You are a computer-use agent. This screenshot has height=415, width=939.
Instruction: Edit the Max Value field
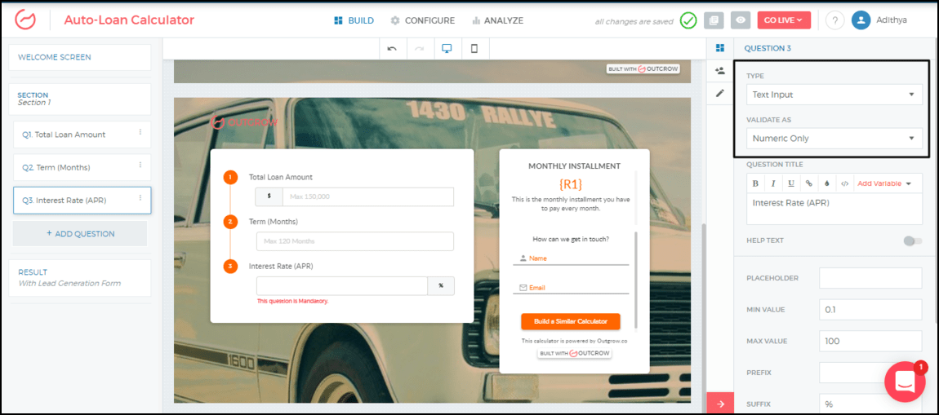pyautogui.click(x=870, y=341)
